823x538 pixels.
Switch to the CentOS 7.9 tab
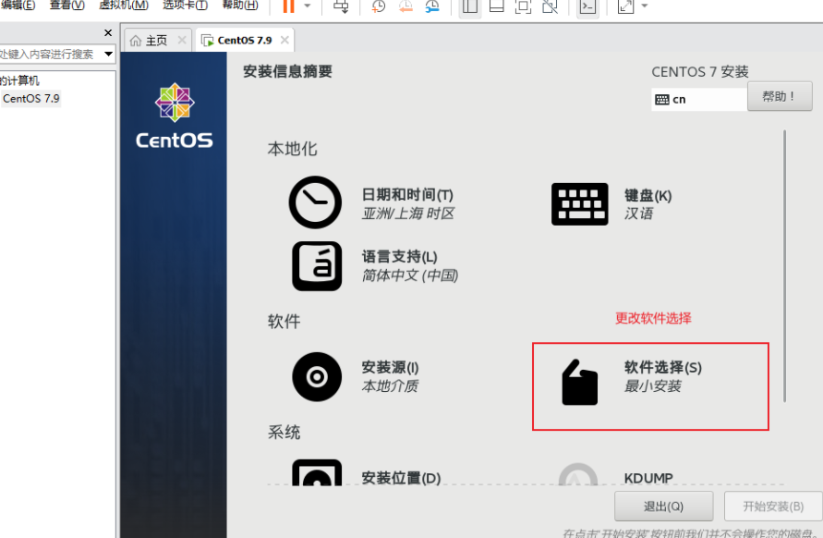244,41
